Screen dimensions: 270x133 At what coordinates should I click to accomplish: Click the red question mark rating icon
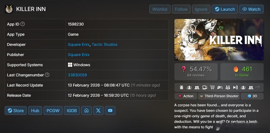tap(184, 69)
